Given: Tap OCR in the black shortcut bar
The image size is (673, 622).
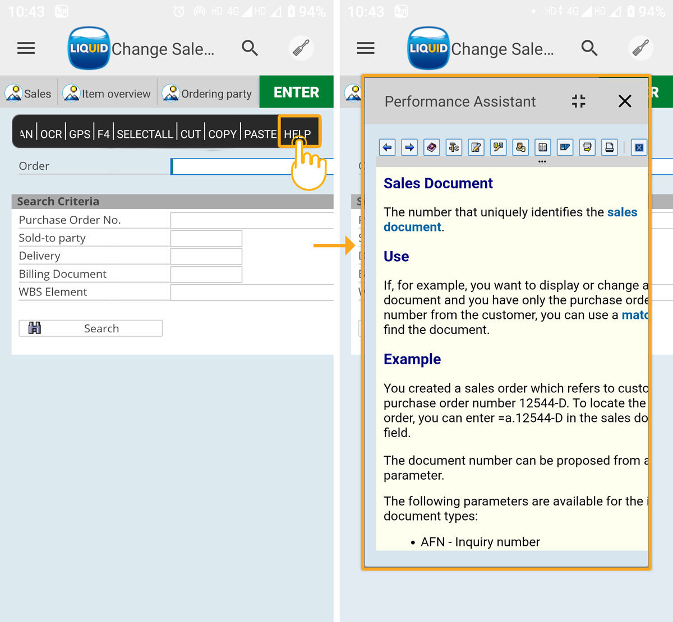Looking at the screenshot, I should (51, 134).
